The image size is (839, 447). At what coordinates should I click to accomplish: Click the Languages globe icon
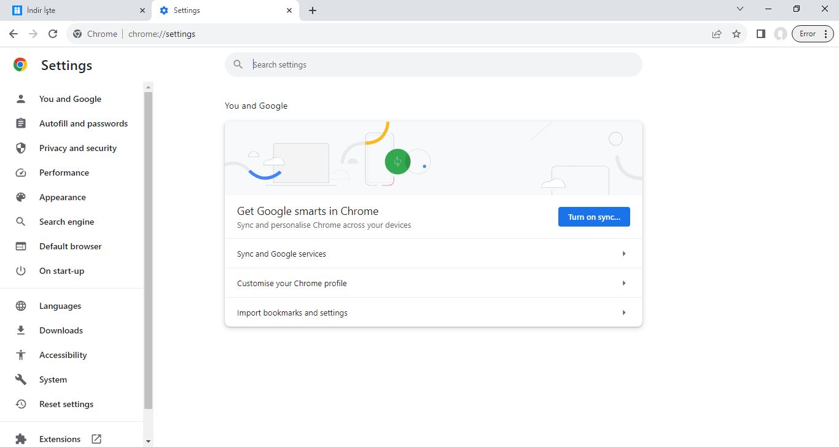coord(21,306)
